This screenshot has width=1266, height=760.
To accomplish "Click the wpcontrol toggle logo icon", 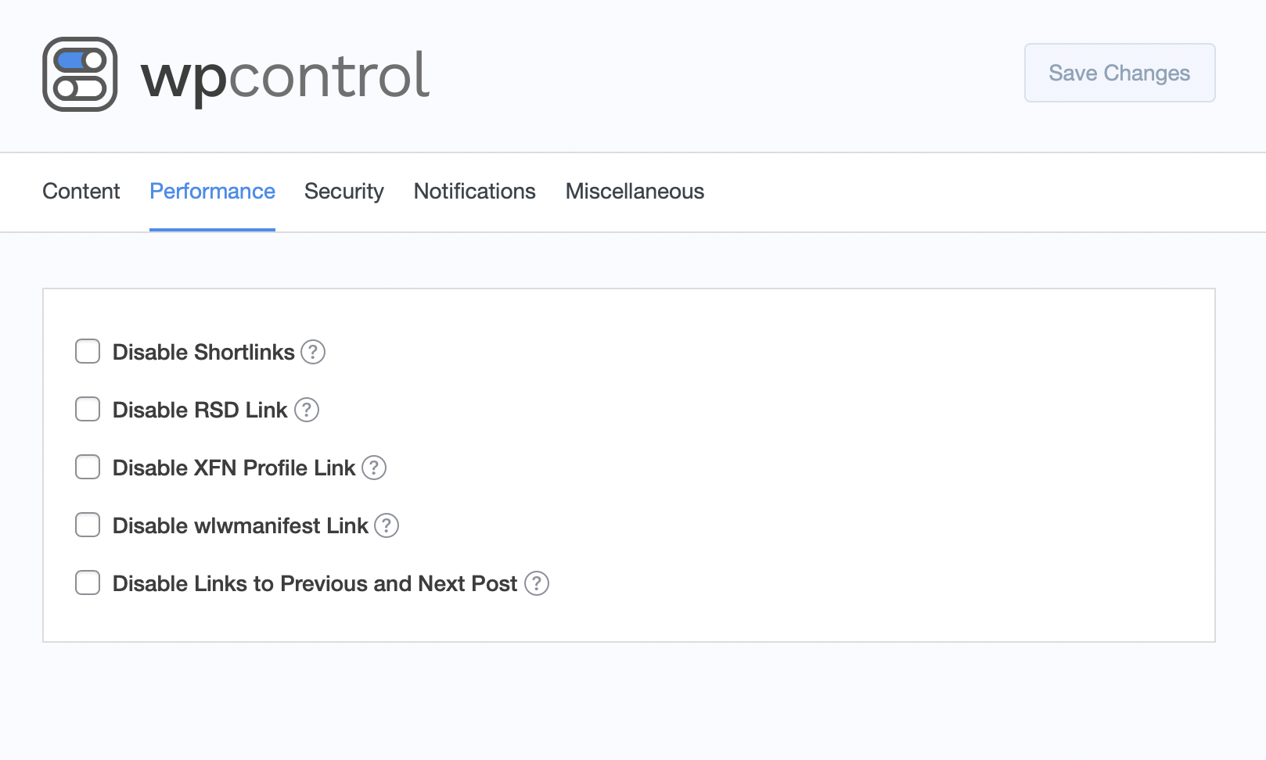I will tap(80, 74).
